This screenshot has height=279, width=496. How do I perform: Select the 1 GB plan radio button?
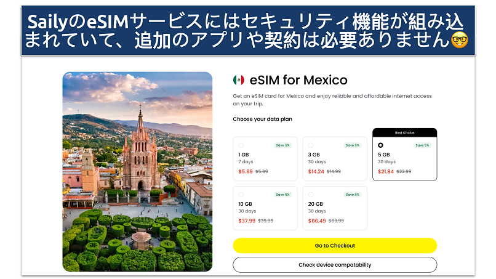[x=241, y=145]
